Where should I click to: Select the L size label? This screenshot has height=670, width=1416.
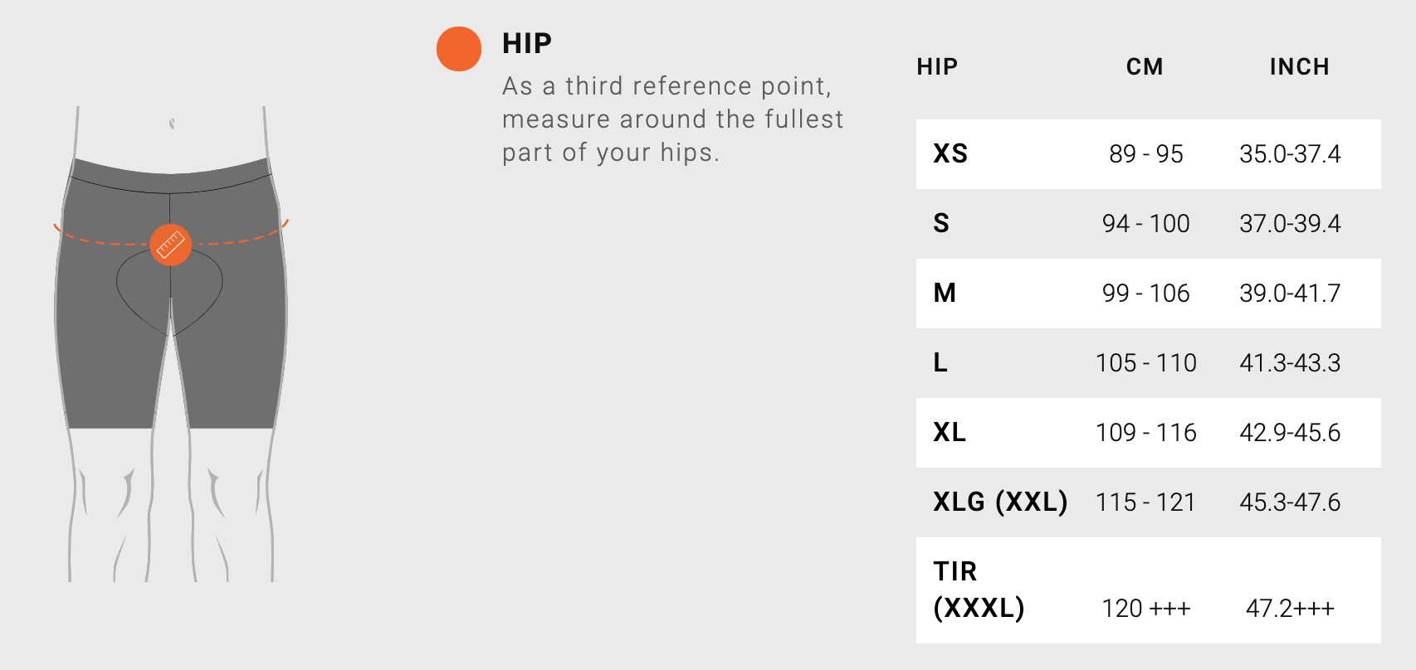pos(940,362)
